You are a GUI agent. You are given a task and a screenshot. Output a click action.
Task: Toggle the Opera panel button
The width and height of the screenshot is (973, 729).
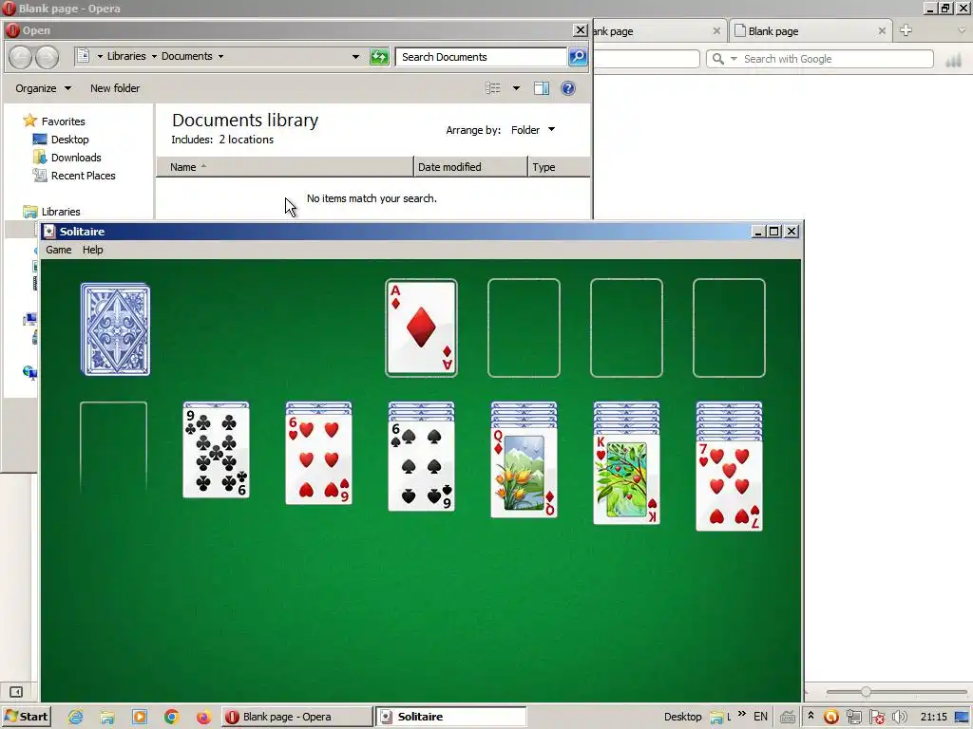click(x=16, y=692)
